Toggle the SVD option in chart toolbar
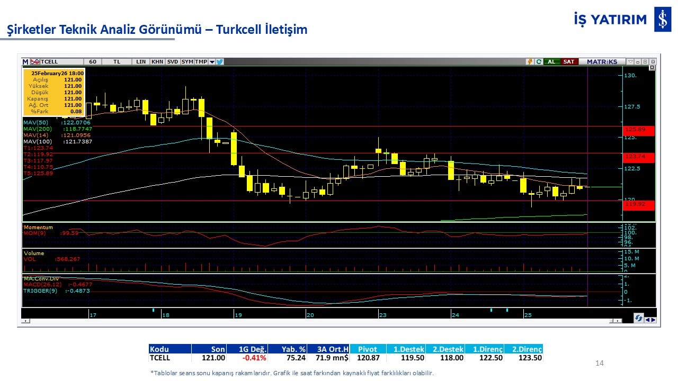Screen dimensions: 678x381 173,61
